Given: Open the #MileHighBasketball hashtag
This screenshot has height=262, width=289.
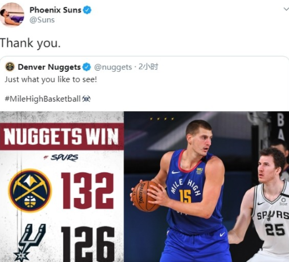Looking at the screenshot, I should point(43,99).
